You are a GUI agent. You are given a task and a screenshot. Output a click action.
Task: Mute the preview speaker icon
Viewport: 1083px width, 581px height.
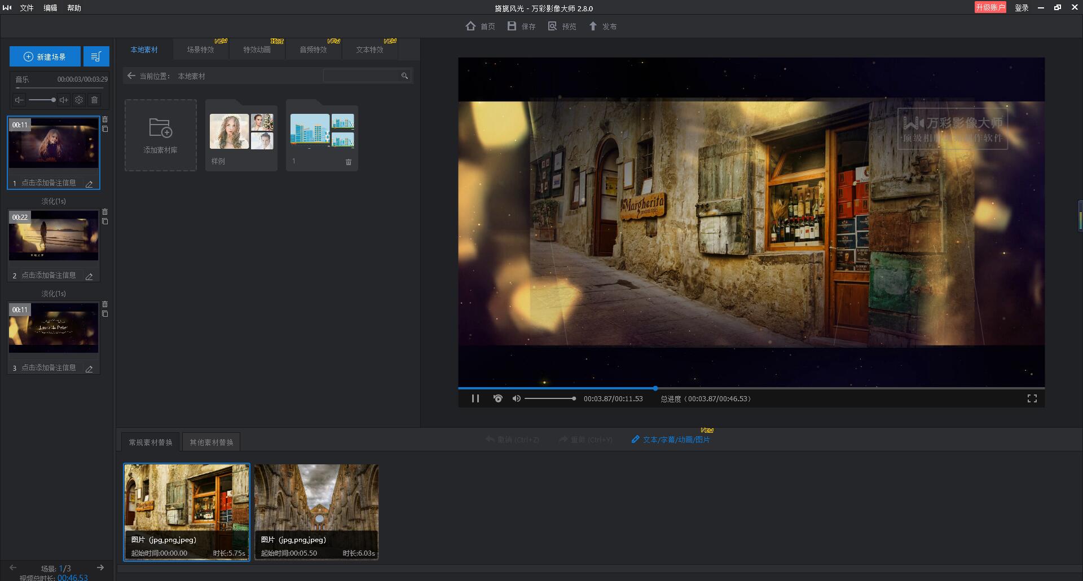pyautogui.click(x=516, y=398)
